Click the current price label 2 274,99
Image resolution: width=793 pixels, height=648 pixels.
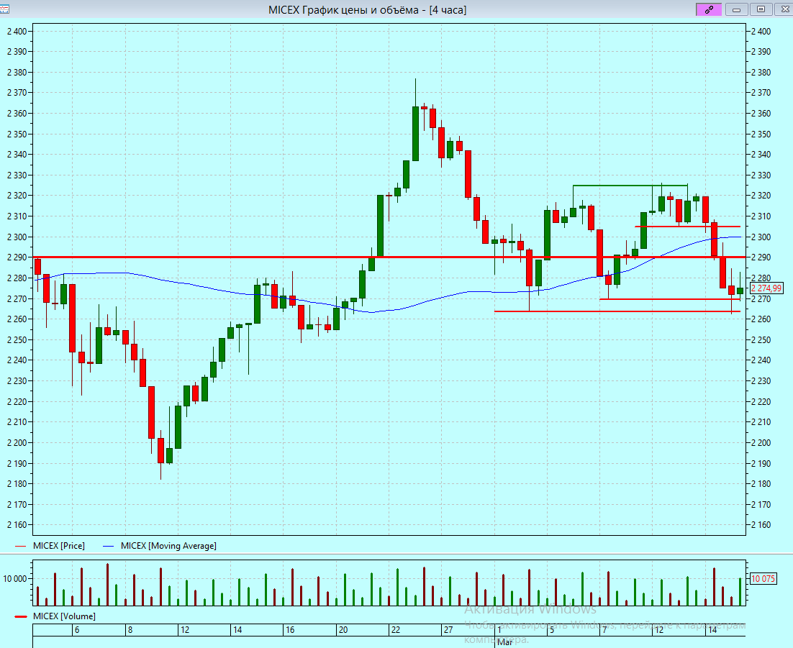(x=766, y=288)
